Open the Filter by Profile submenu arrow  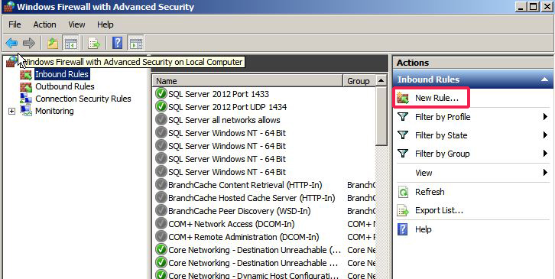point(545,116)
